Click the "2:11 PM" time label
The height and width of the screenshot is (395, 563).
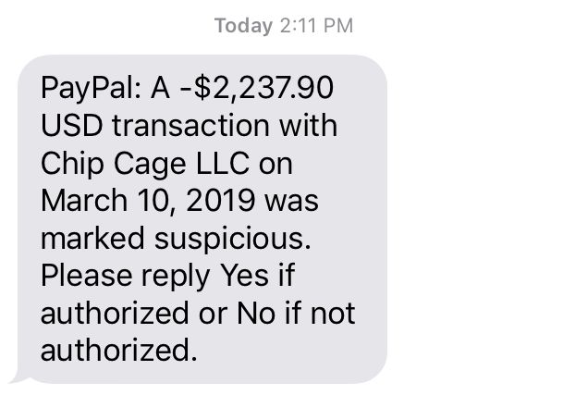click(x=315, y=26)
